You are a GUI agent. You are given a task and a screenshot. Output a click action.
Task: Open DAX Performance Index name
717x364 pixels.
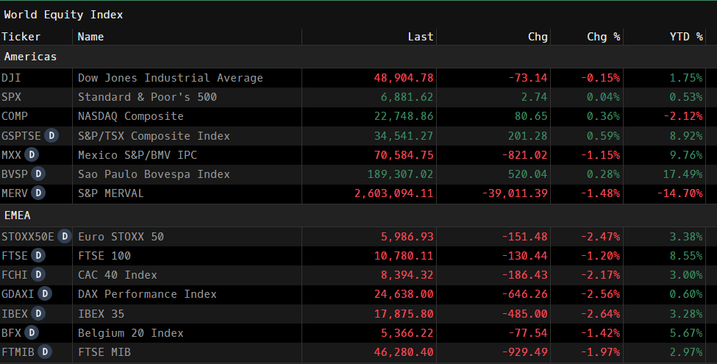pos(147,294)
